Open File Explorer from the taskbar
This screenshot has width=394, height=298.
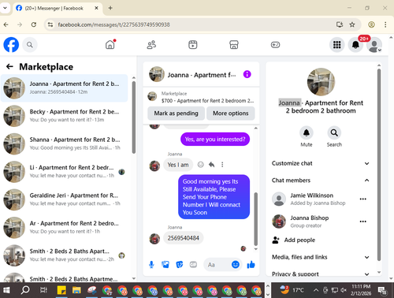(76, 290)
